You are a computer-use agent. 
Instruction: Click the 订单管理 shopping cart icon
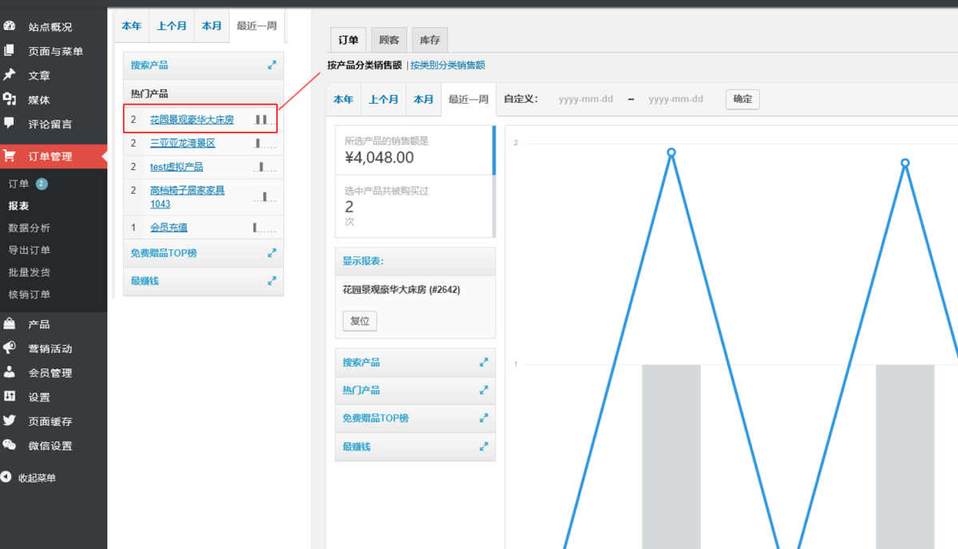[x=10, y=156]
